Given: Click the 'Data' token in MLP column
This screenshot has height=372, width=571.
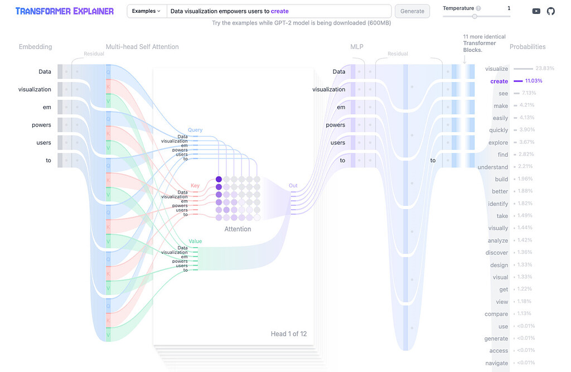Looking at the screenshot, I should pyautogui.click(x=338, y=71).
